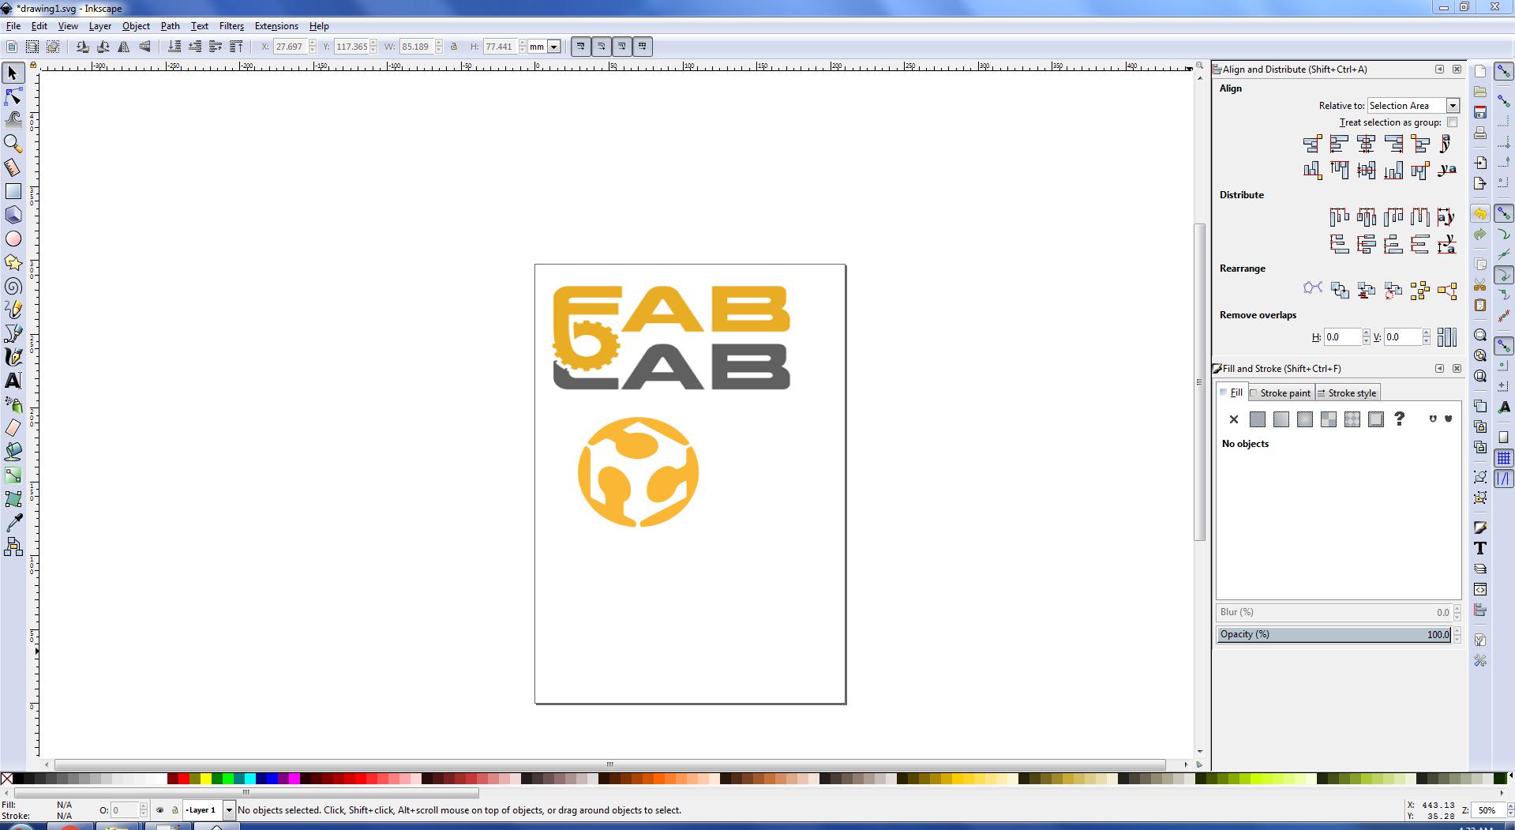
Task: Choose the Calligraphy tool
Action: pos(13,357)
